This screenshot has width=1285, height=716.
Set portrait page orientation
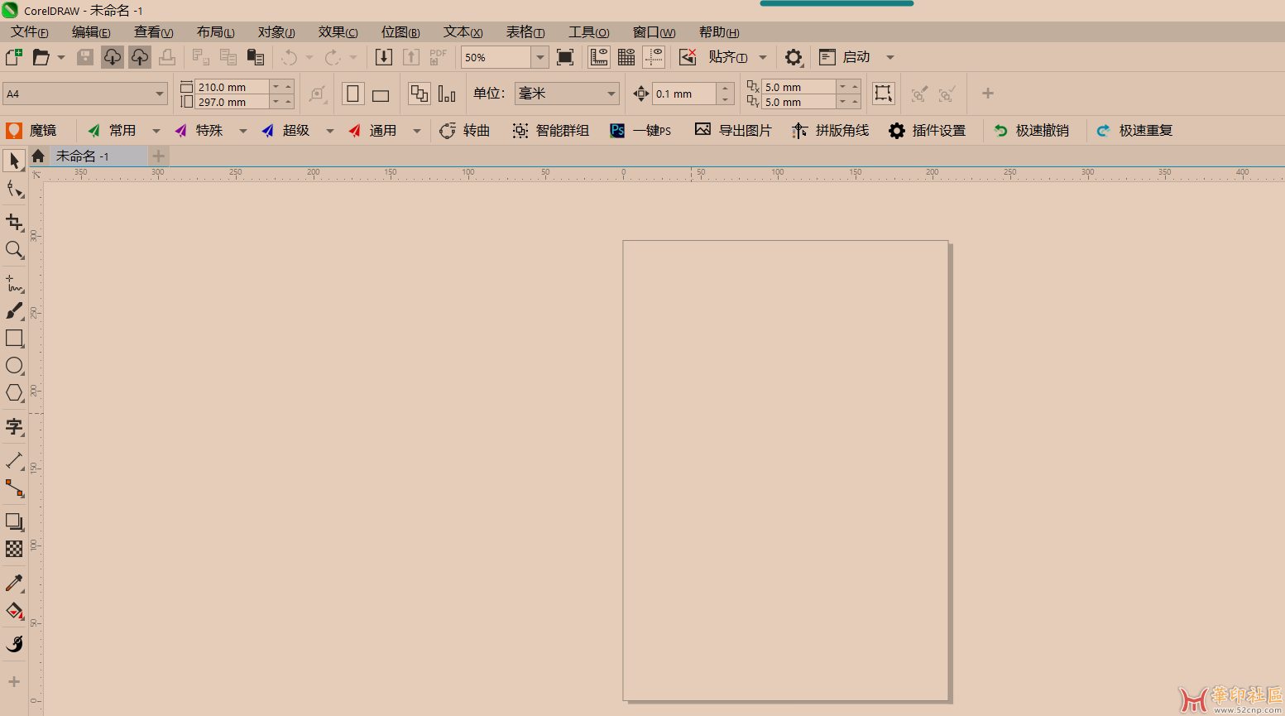click(x=353, y=94)
